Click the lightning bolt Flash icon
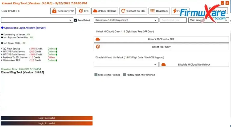Image resolution: width=231 pixels, height=127 pixels. click(x=175, y=11)
